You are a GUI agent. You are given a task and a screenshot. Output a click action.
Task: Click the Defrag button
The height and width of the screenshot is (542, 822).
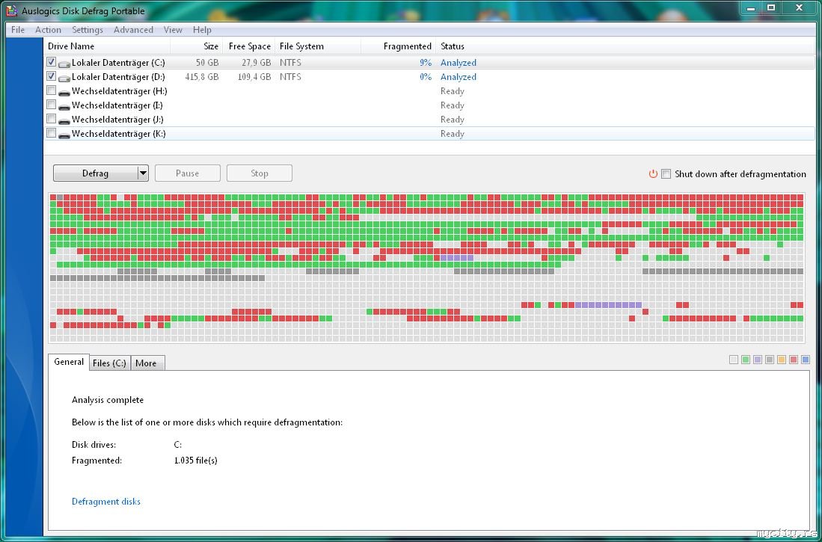tap(96, 173)
